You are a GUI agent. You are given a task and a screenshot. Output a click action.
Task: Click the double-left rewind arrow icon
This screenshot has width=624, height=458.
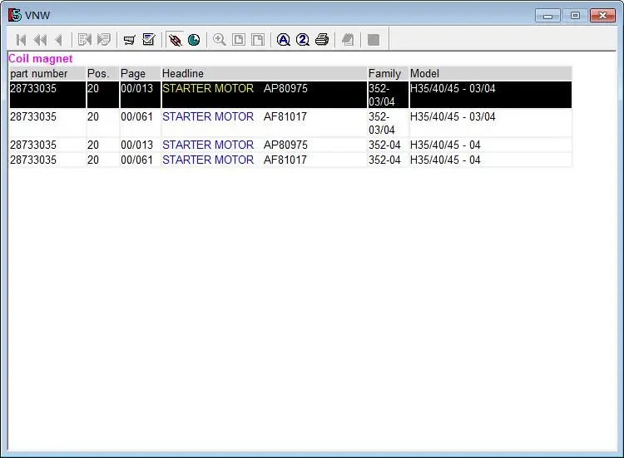pos(40,40)
